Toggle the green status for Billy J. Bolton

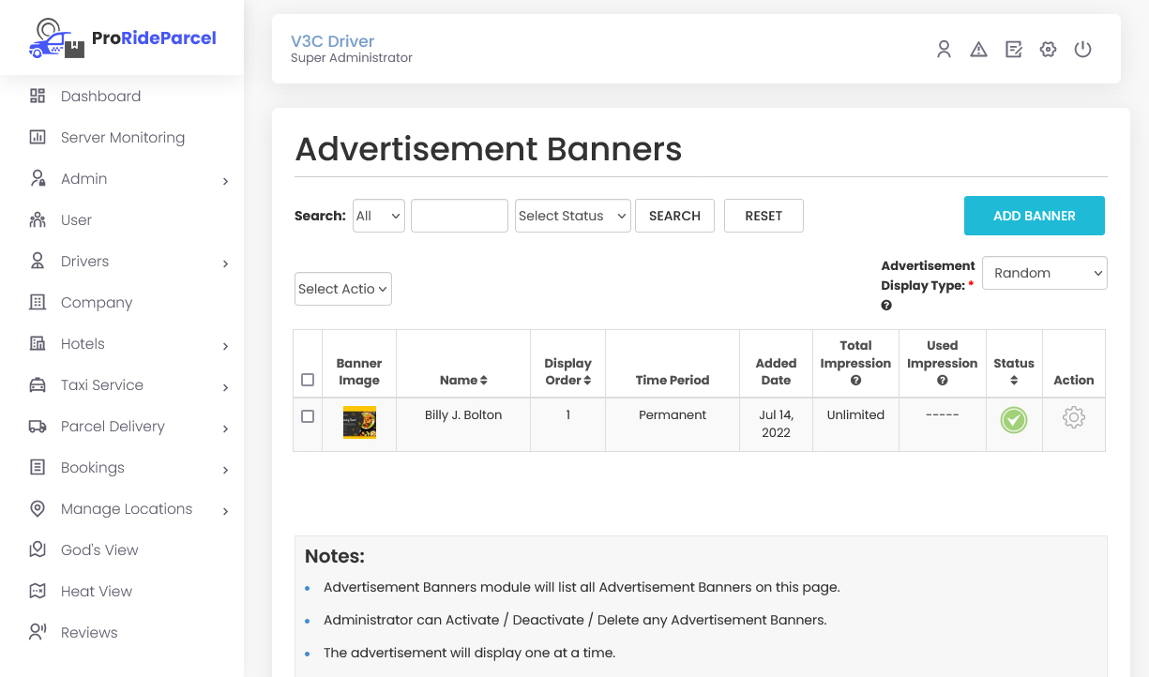click(1014, 420)
